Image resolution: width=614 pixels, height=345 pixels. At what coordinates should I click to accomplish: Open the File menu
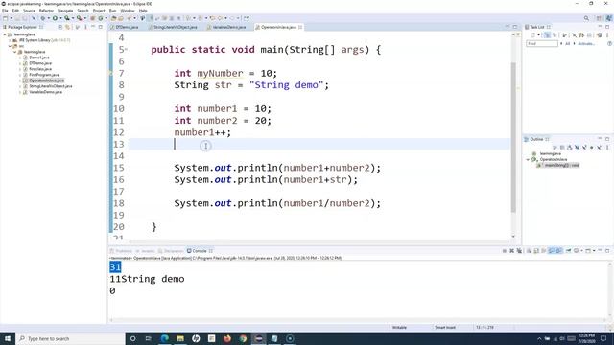click(5, 11)
